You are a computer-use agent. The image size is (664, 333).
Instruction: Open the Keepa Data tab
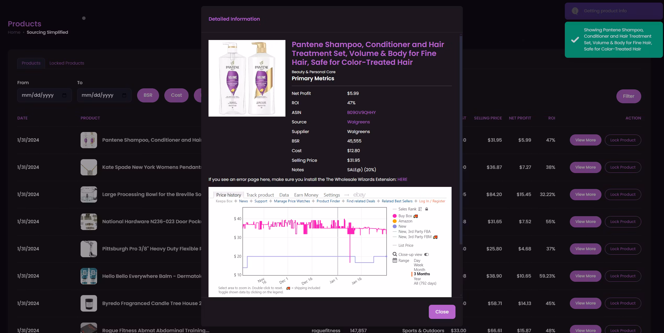click(x=284, y=195)
